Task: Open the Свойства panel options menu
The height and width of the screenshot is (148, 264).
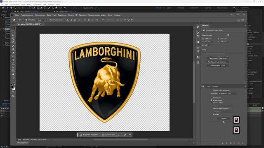Action: [x=245, y=25]
